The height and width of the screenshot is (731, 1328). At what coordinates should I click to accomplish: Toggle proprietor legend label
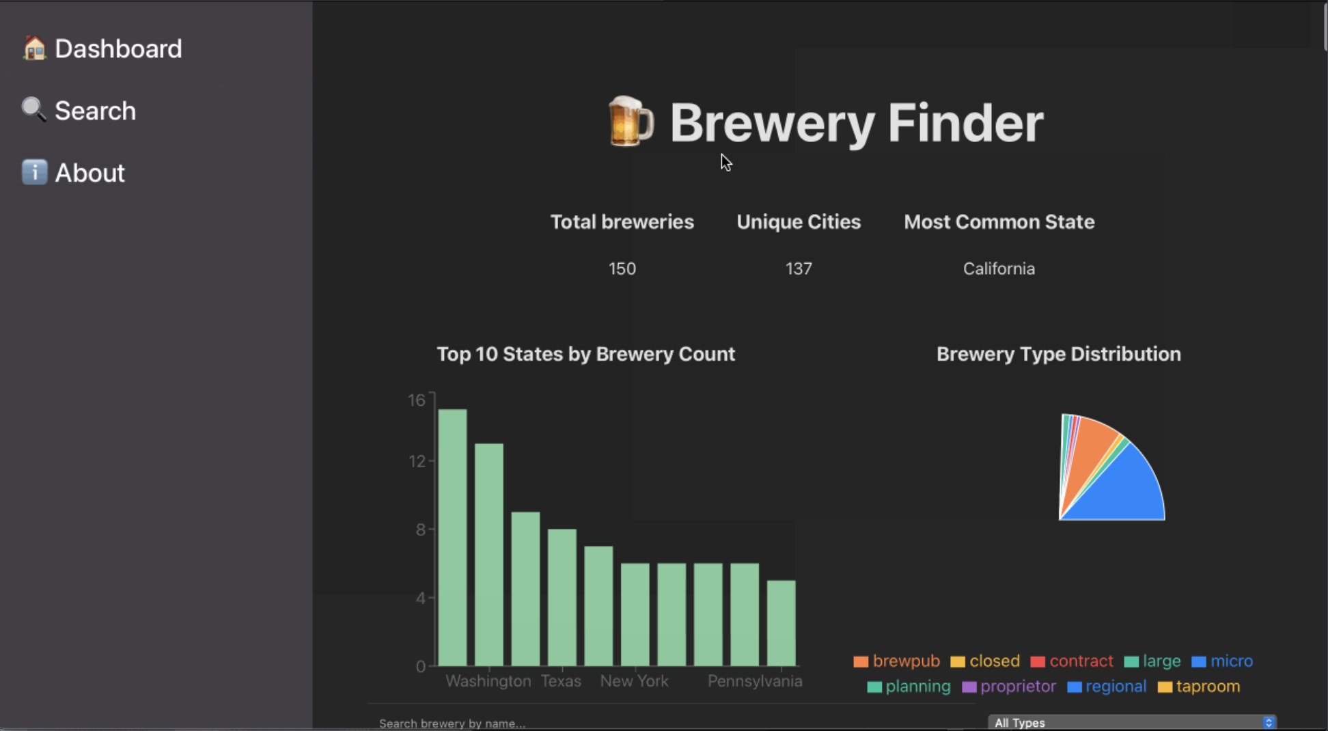[x=1018, y=687]
